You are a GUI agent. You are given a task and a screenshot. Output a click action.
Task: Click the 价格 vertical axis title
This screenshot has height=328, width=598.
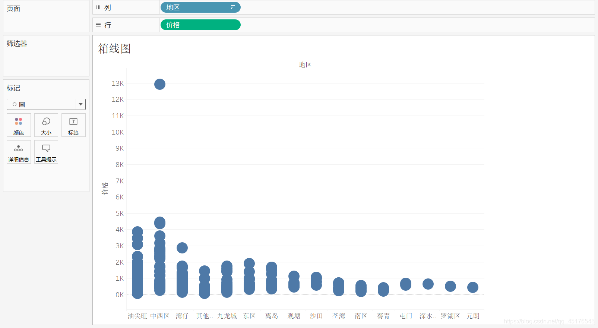[x=105, y=189]
